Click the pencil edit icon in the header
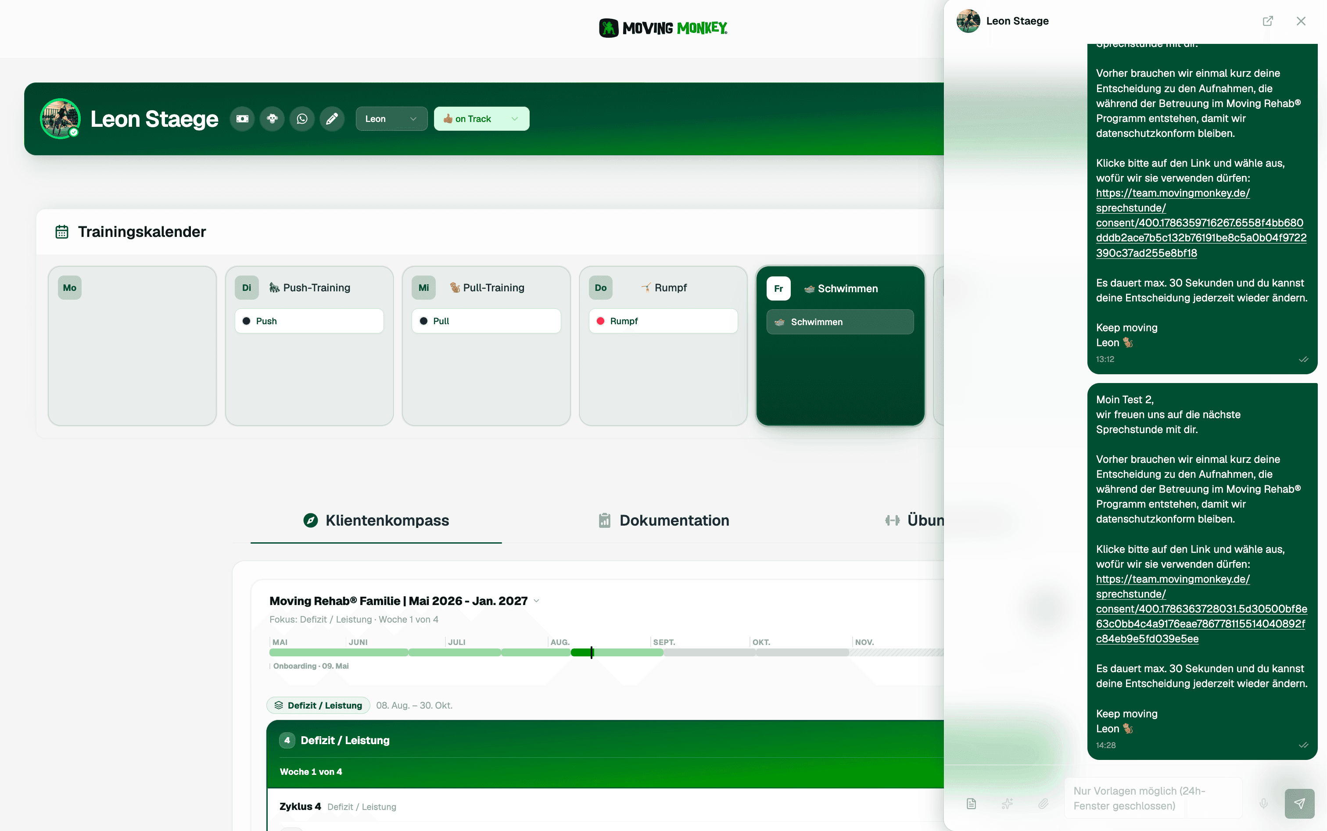Viewport: 1327px width, 831px height. point(332,119)
